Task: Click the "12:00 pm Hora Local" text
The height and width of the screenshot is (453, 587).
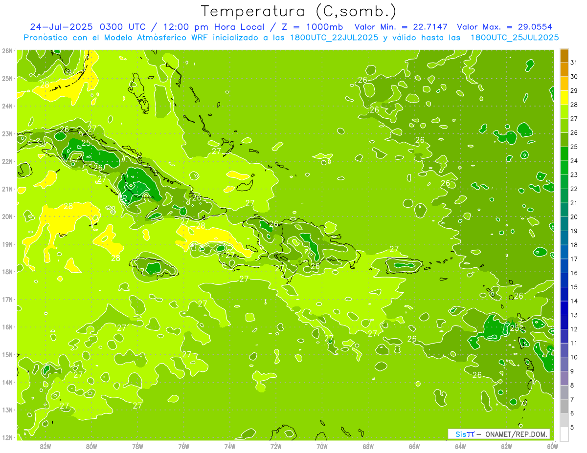Action: click(215, 27)
